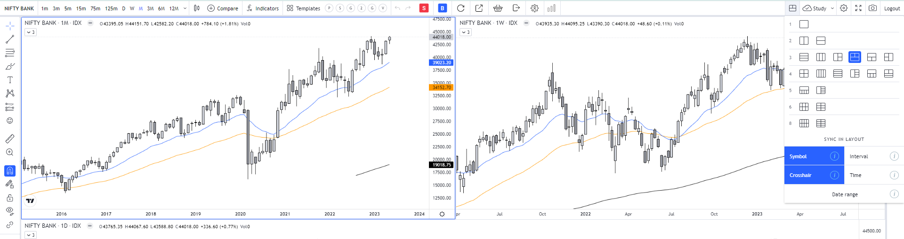Switch to the 12M timeframe
The width and height of the screenshot is (904, 239).
174,8
